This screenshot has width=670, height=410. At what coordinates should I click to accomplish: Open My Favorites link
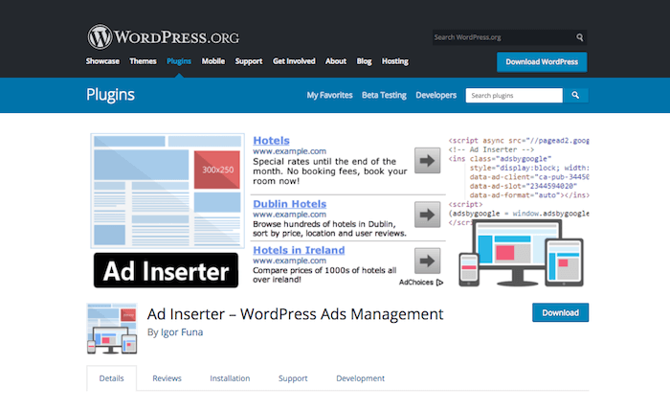(329, 95)
